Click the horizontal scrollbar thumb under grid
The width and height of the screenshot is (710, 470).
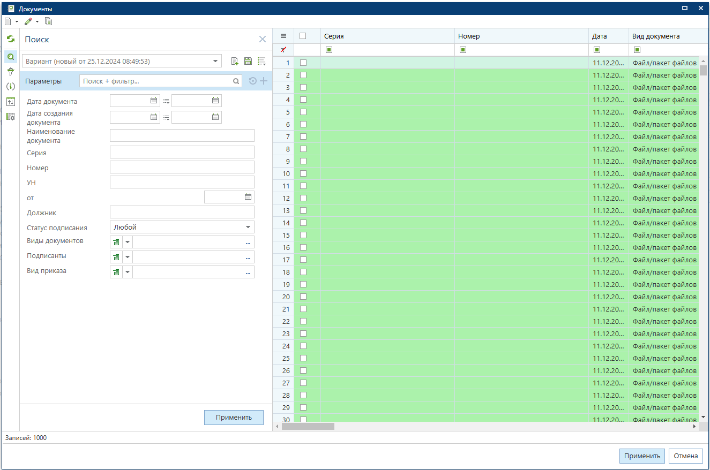click(308, 426)
